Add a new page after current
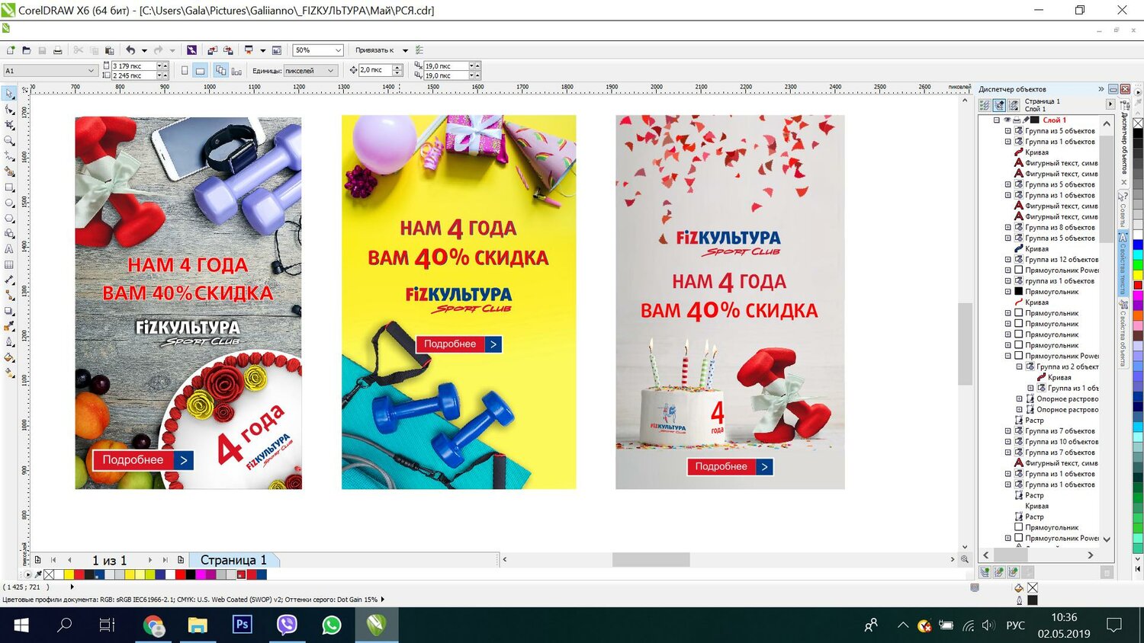Screen dimensions: 1144x643 point(181,560)
